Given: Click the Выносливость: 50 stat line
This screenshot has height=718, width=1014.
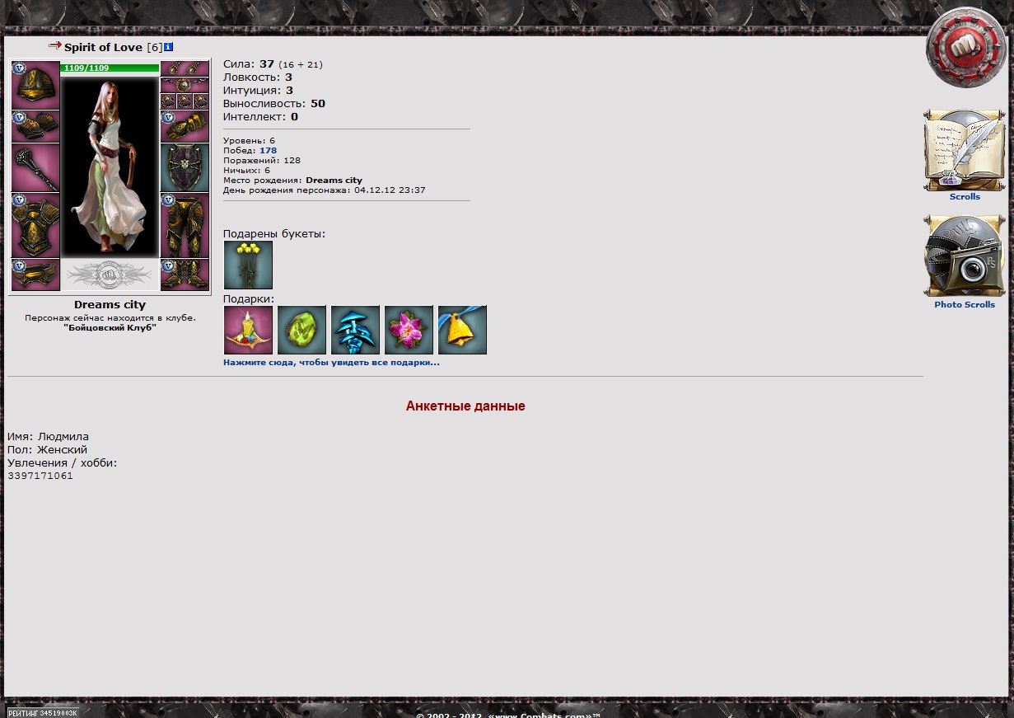Looking at the screenshot, I should pos(274,103).
